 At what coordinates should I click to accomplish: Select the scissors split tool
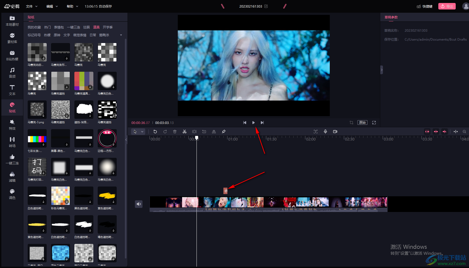[x=185, y=132]
